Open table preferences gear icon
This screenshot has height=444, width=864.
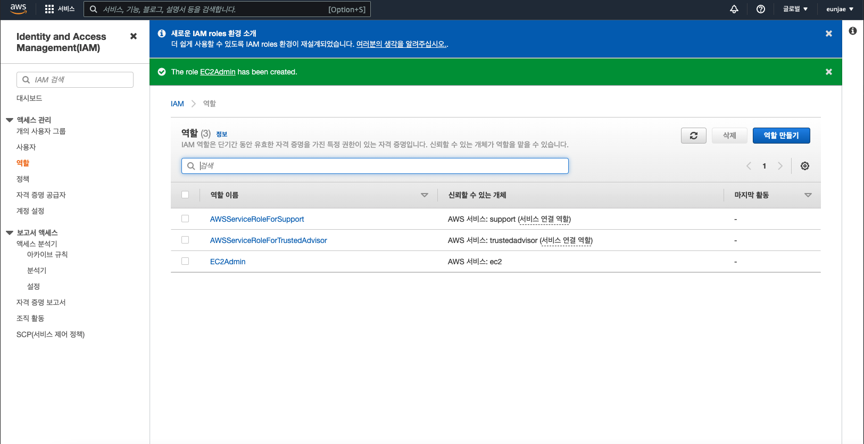pos(805,166)
